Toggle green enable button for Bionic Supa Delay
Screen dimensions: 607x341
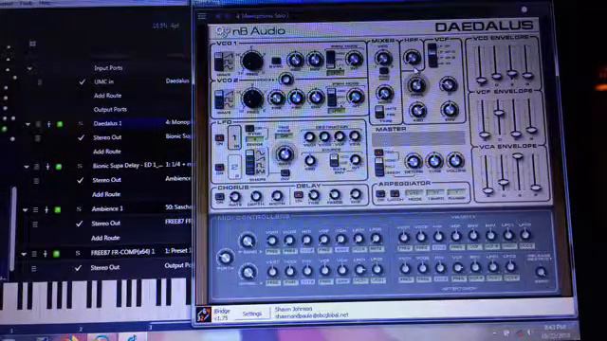59,167
